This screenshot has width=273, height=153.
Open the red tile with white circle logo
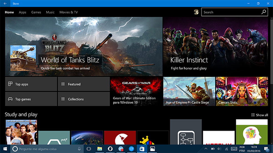[120, 138]
